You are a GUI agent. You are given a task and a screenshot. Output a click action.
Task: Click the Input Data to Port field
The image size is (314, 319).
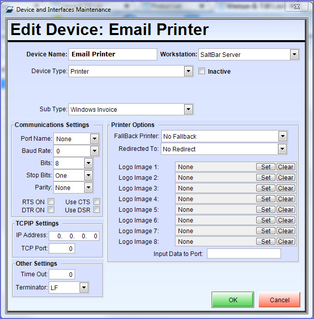(x=243, y=253)
